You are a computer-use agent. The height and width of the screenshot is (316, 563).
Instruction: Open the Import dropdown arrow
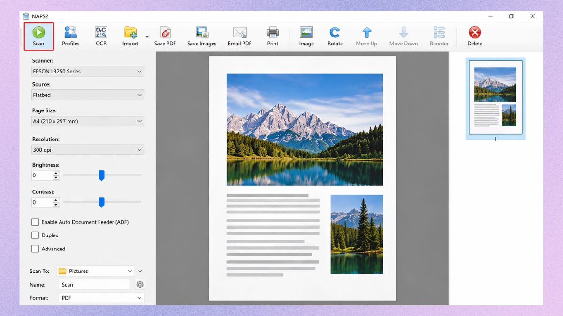pos(147,37)
